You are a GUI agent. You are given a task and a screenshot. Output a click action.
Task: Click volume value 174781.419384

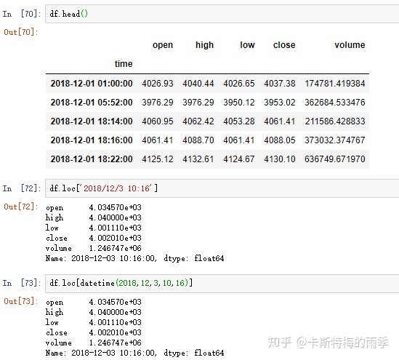(x=335, y=84)
